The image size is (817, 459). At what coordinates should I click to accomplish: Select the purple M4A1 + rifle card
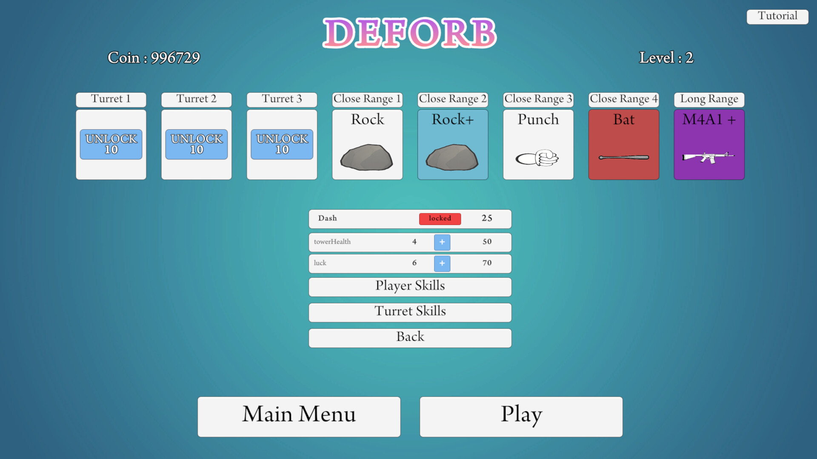coord(709,144)
